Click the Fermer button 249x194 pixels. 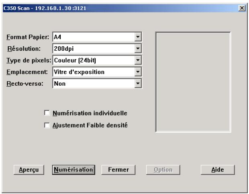[118, 170]
